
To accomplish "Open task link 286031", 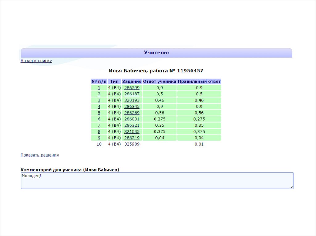I will pyautogui.click(x=132, y=119).
